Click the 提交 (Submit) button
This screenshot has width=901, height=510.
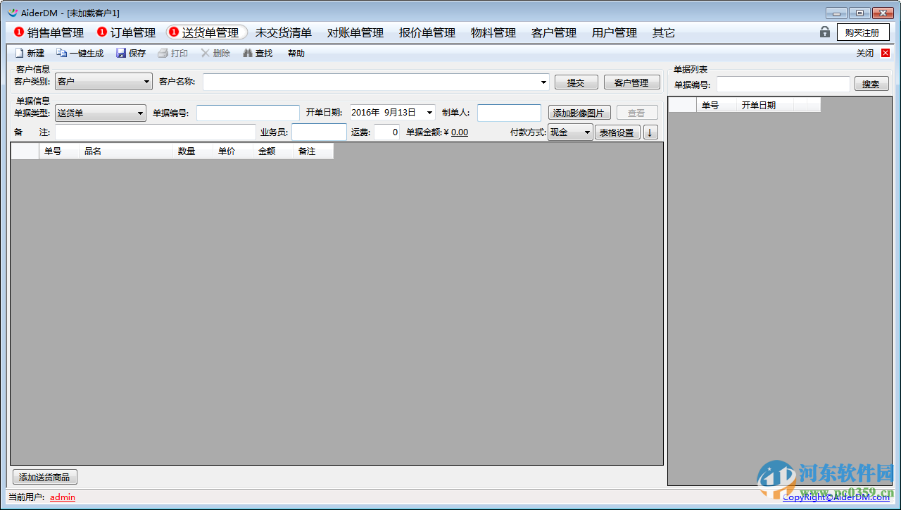tap(576, 82)
